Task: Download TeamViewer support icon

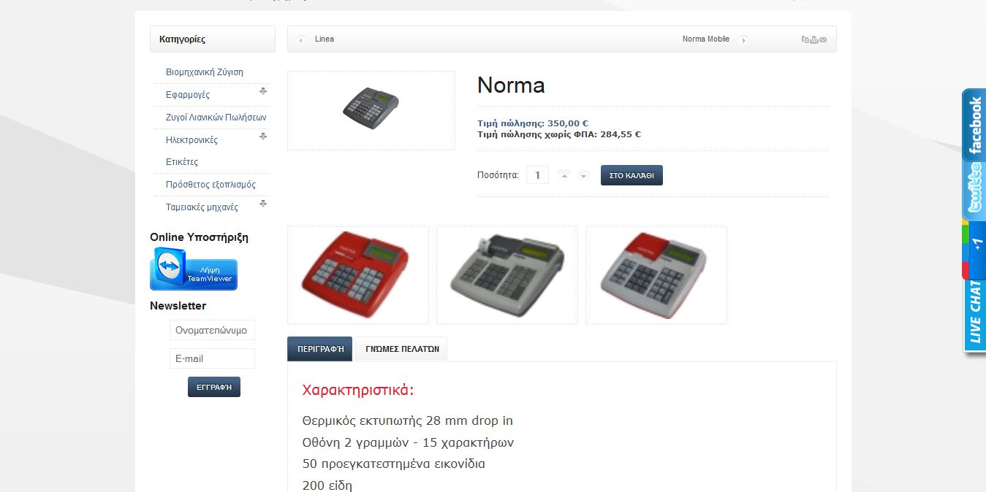Action: pos(194,269)
